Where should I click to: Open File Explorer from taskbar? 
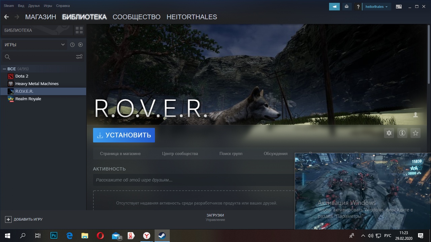pyautogui.click(x=85, y=236)
